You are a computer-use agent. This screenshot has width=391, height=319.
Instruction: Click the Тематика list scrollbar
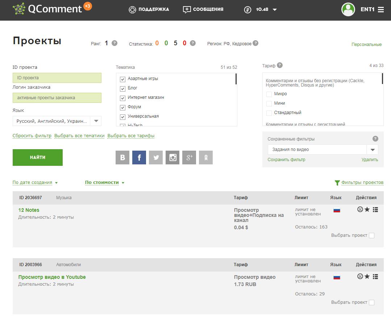coord(236,79)
